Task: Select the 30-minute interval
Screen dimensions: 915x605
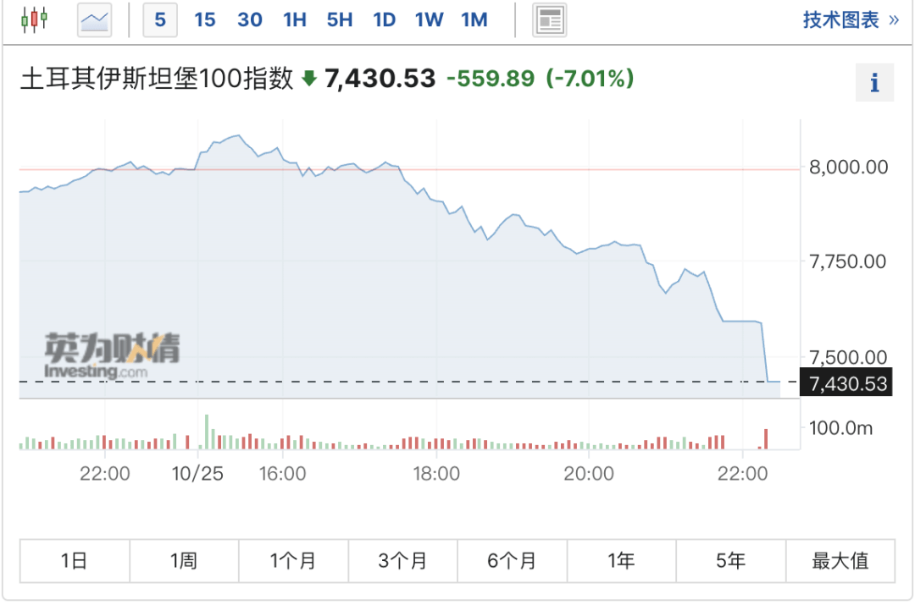Action: click(250, 19)
